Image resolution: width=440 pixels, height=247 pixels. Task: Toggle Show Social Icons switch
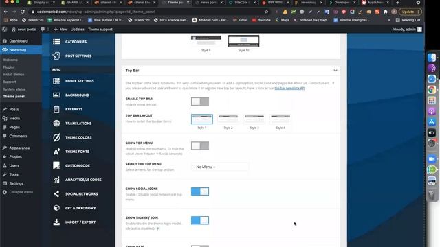tap(200, 191)
